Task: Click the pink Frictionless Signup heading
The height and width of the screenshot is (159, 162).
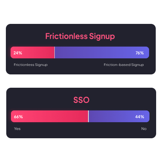Action: pyautogui.click(x=80, y=36)
